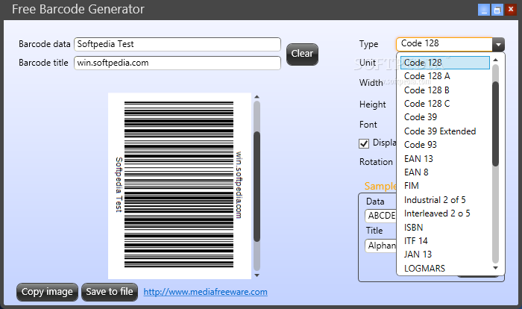Click the Copy image button
The width and height of the screenshot is (522, 309).
pyautogui.click(x=47, y=292)
